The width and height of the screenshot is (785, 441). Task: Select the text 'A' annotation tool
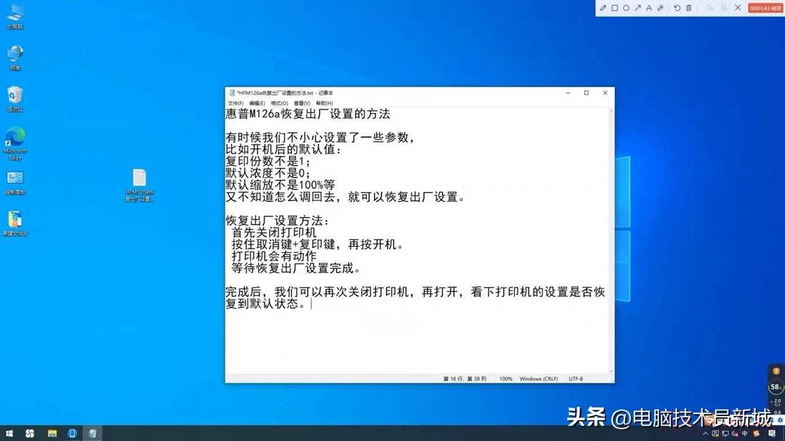[649, 8]
